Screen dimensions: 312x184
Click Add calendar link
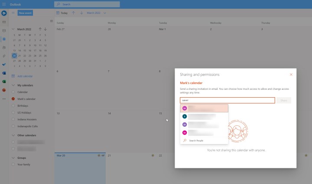click(22, 76)
